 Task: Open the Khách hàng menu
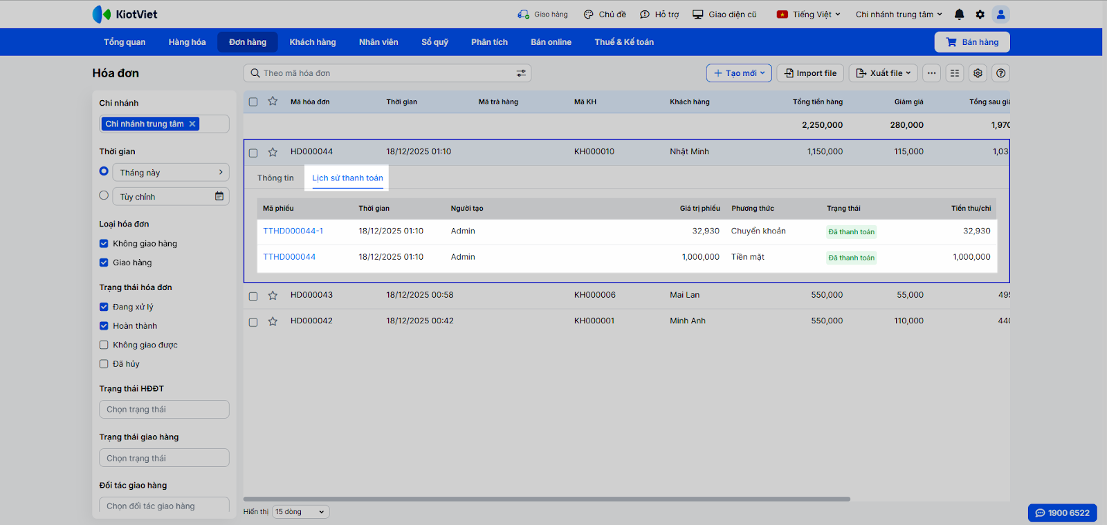[312, 42]
